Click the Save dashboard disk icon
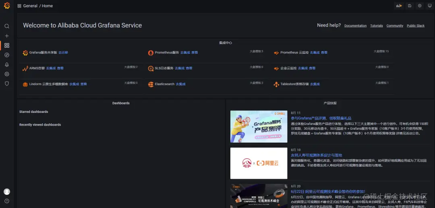Image resolution: width=435 pixels, height=208 pixels. pos(410,6)
